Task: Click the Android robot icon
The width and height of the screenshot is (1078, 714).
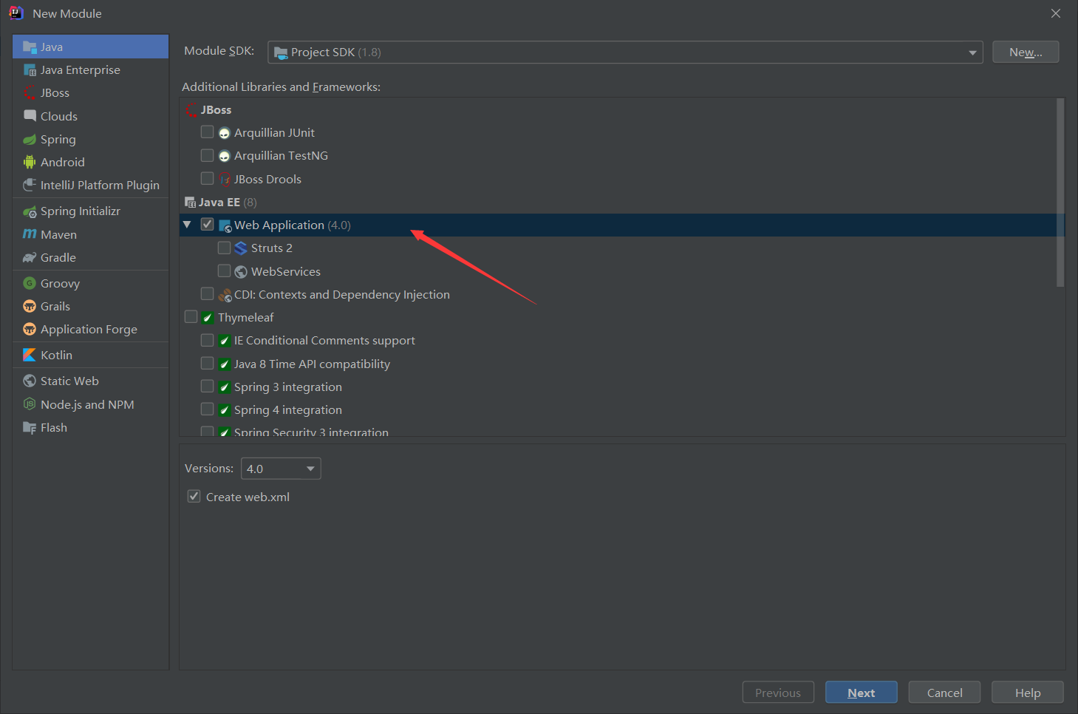Action: [30, 162]
